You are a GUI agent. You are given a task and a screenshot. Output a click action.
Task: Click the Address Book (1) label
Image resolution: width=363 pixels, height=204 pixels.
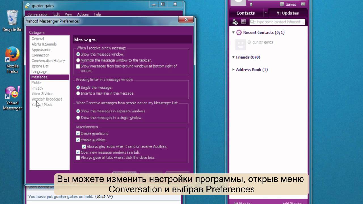[252, 69]
